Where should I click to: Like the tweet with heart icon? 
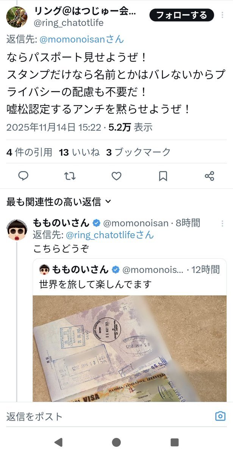point(116,176)
